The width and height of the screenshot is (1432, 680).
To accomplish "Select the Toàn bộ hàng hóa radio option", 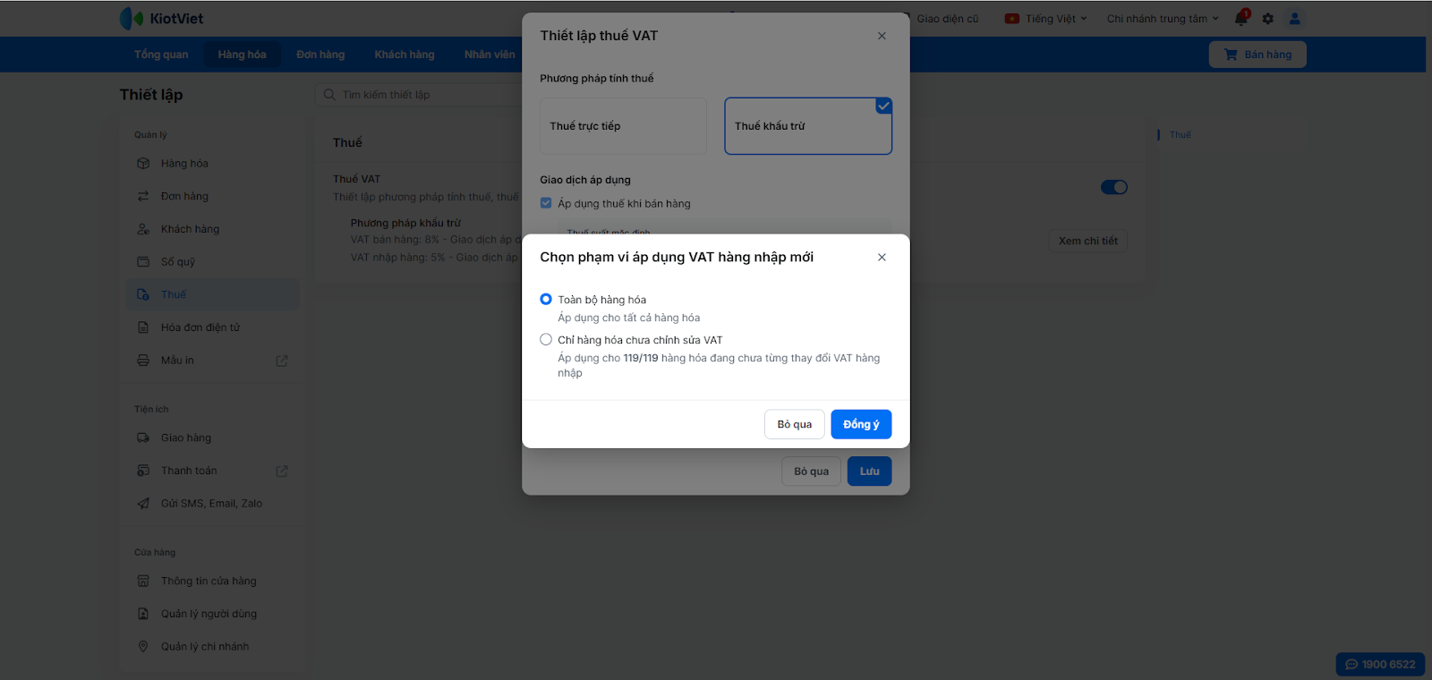I will point(546,300).
